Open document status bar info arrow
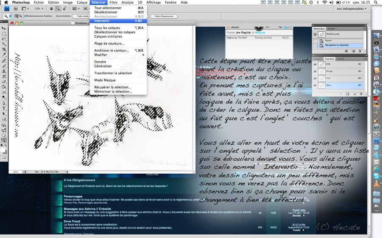The height and width of the screenshot is (238, 382). pos(67,172)
